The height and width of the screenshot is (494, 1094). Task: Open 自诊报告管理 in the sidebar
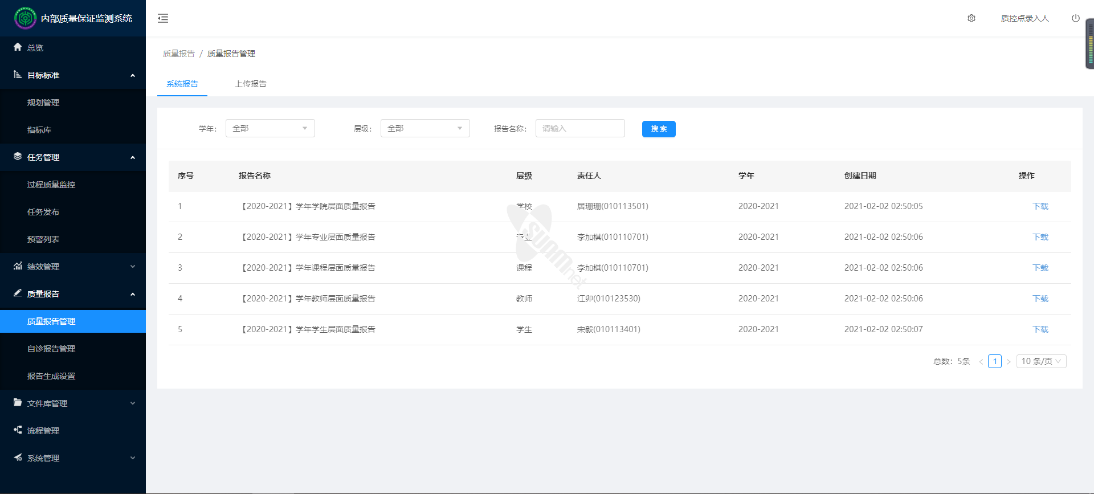[51, 349]
